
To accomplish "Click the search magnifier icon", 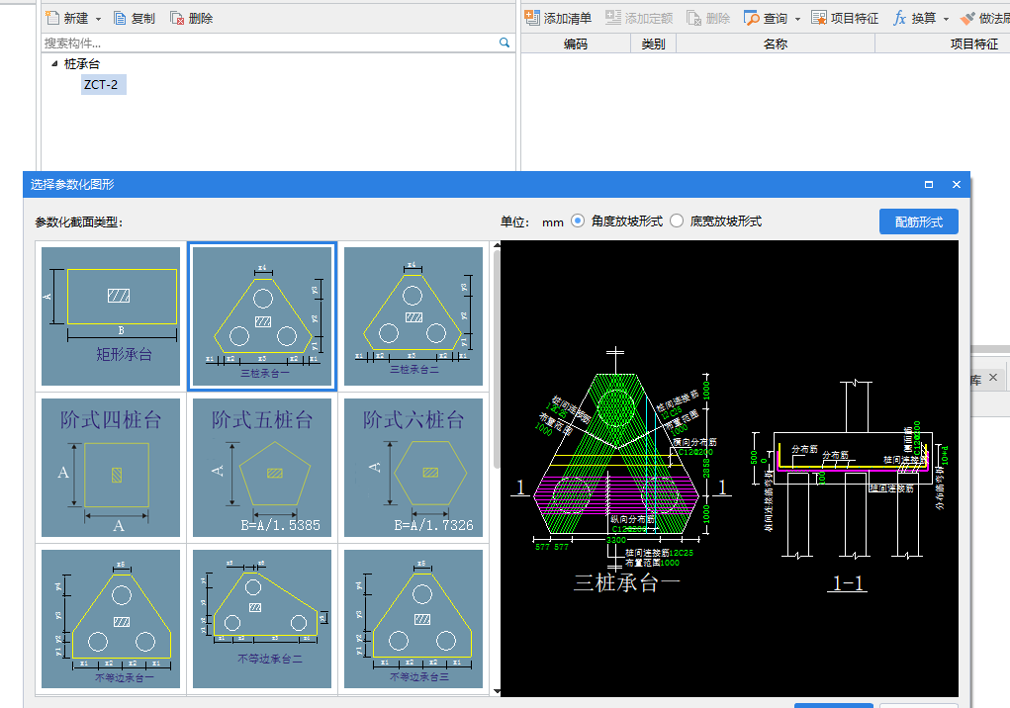I will 505,43.
